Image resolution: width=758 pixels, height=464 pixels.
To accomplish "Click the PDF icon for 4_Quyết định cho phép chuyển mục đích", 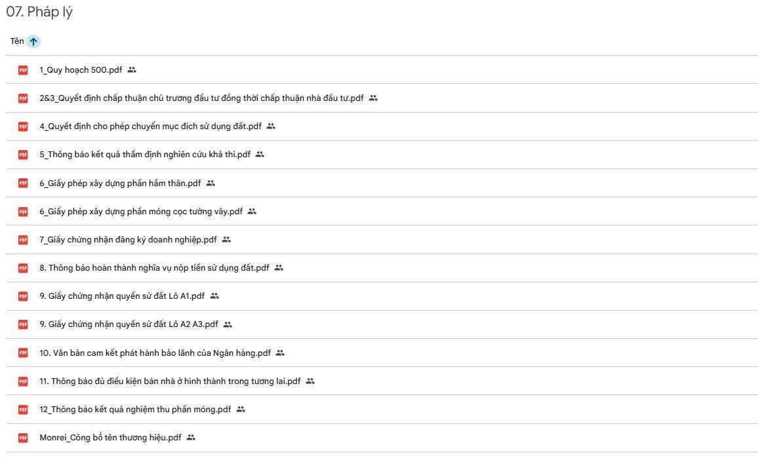I will (x=23, y=126).
